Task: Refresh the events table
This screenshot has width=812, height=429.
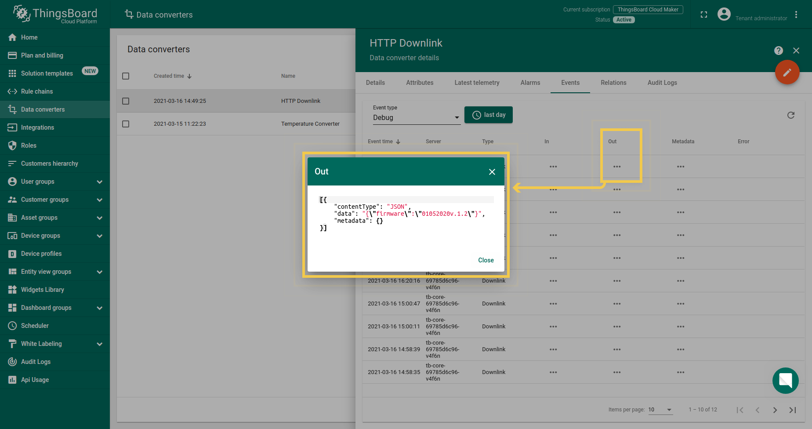Action: [791, 115]
